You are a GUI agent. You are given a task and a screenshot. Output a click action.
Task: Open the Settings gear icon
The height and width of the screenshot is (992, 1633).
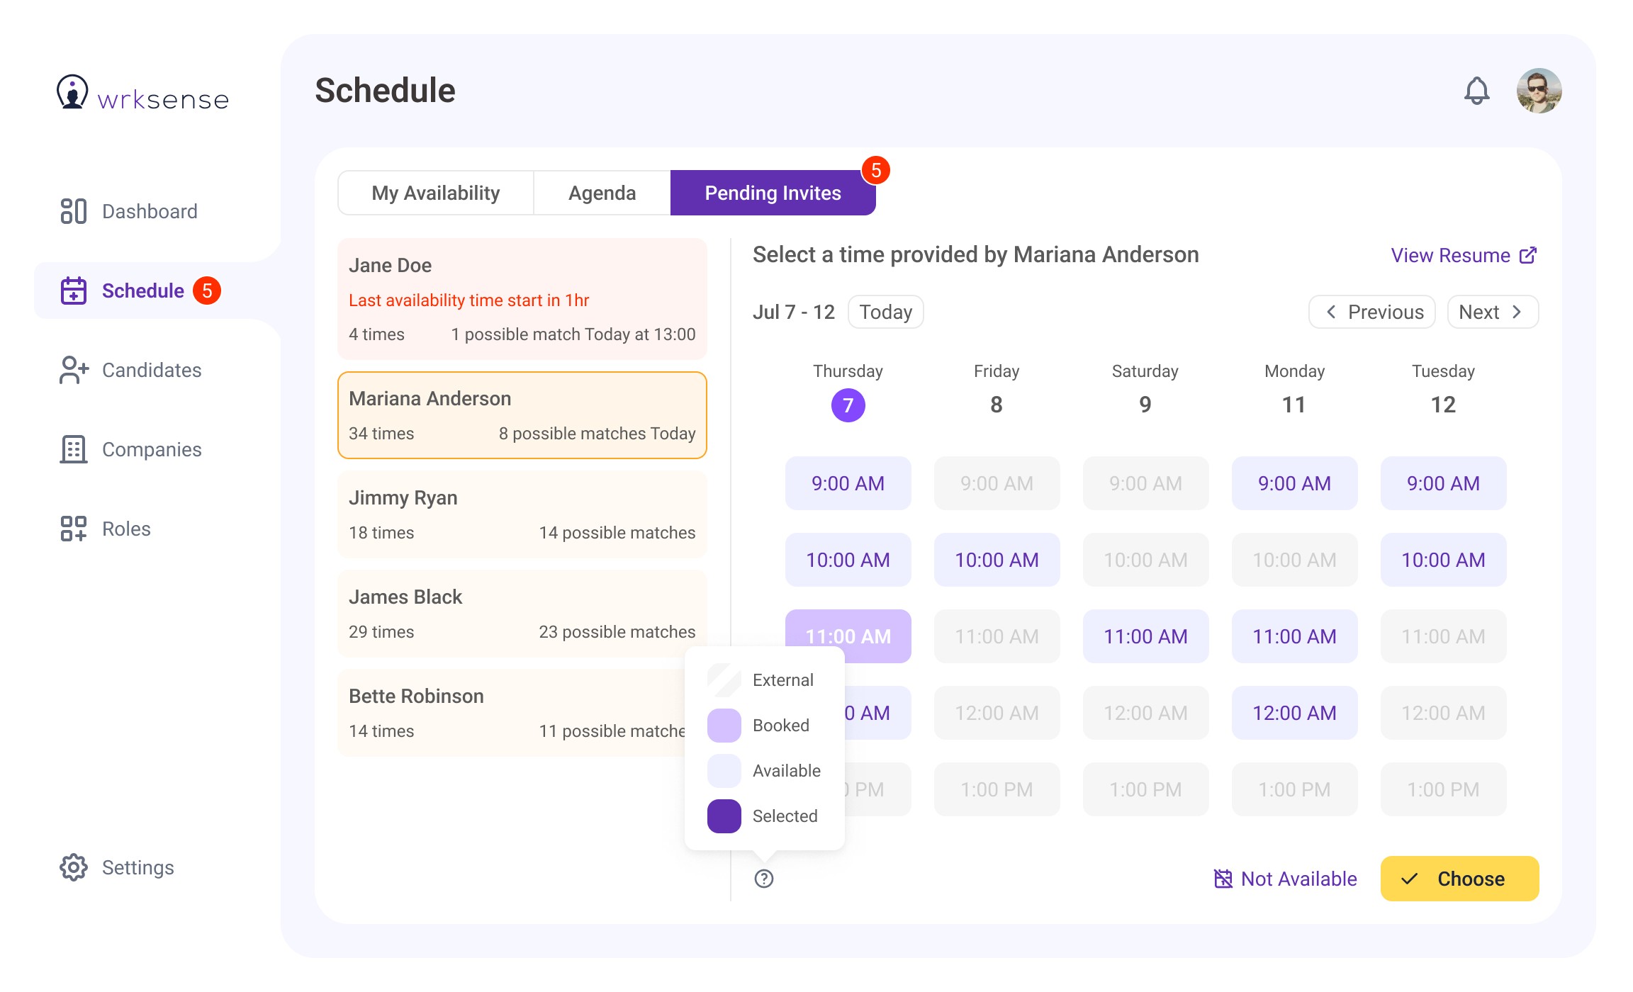point(74,867)
